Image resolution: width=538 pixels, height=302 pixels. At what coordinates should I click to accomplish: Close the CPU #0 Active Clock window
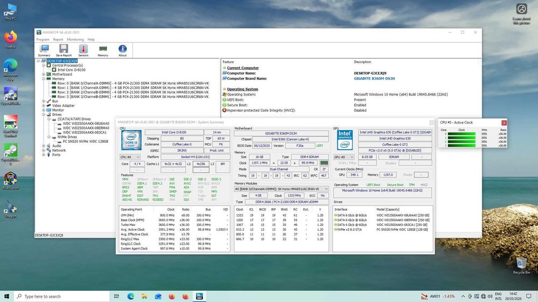pos(504,122)
